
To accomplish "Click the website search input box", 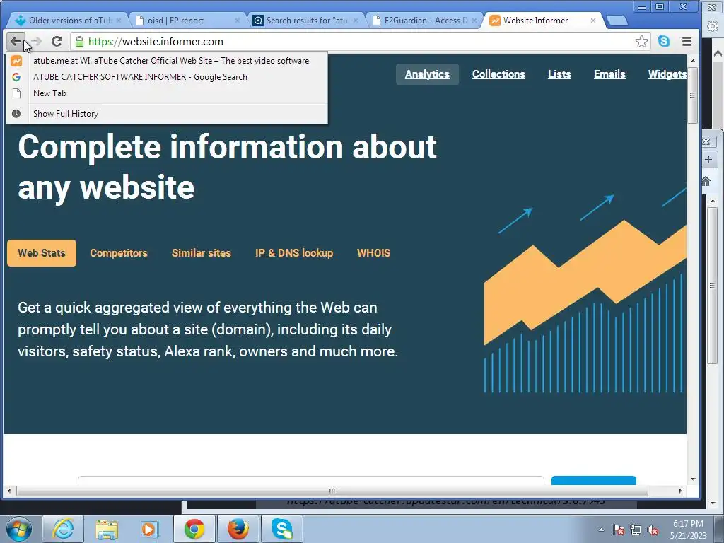I will [x=311, y=481].
